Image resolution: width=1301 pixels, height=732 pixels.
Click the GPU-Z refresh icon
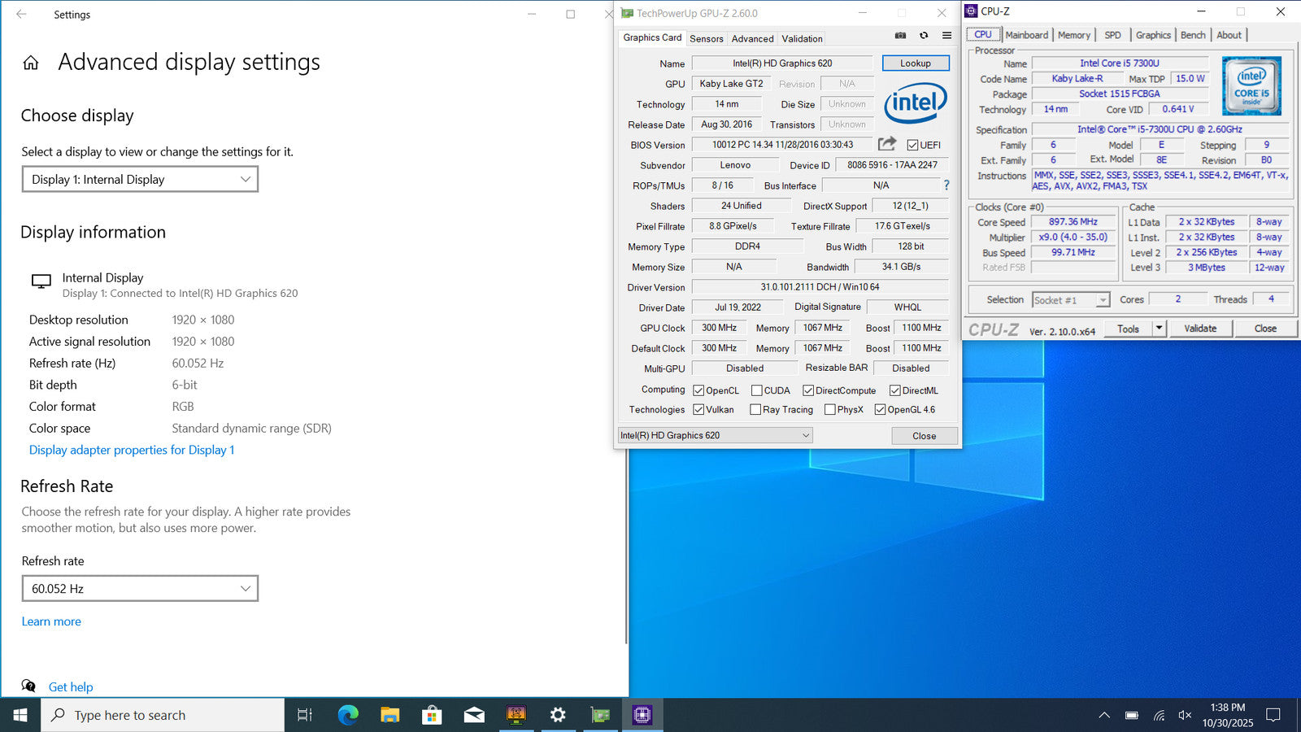point(924,36)
